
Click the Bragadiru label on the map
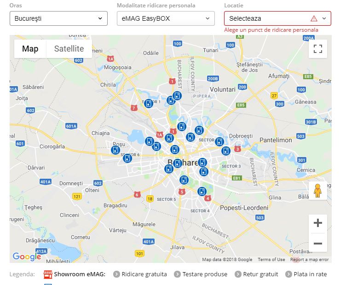coord(115,205)
